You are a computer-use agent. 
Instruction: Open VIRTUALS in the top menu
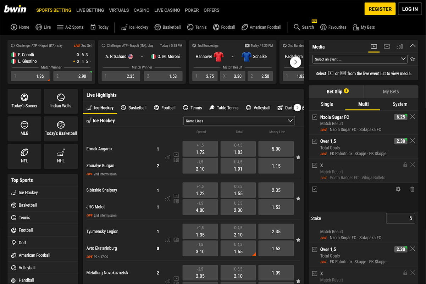coord(119,10)
